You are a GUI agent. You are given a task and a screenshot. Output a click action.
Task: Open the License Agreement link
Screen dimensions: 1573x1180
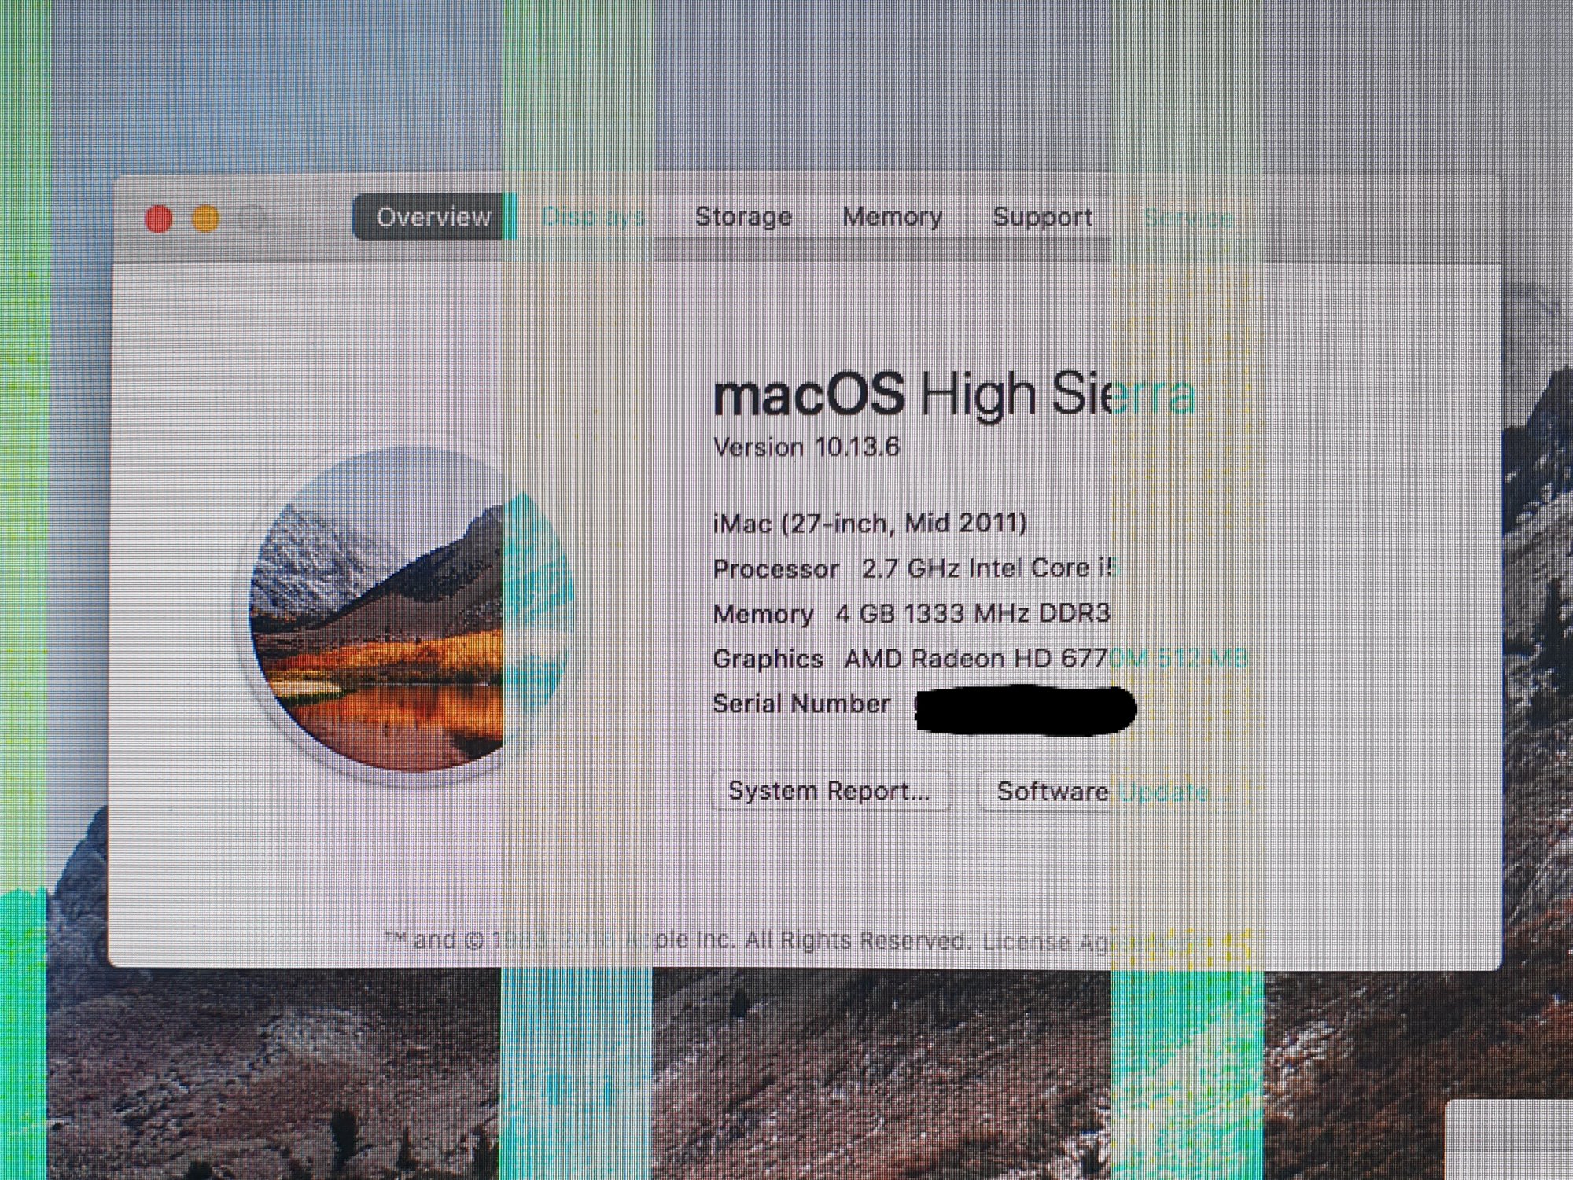(x=1101, y=941)
